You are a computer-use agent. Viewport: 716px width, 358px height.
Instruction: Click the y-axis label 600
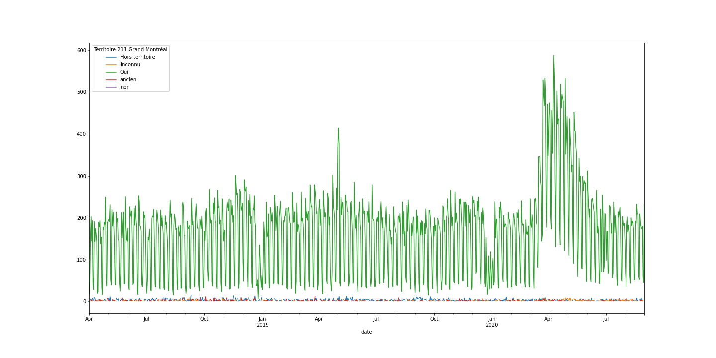coord(81,50)
